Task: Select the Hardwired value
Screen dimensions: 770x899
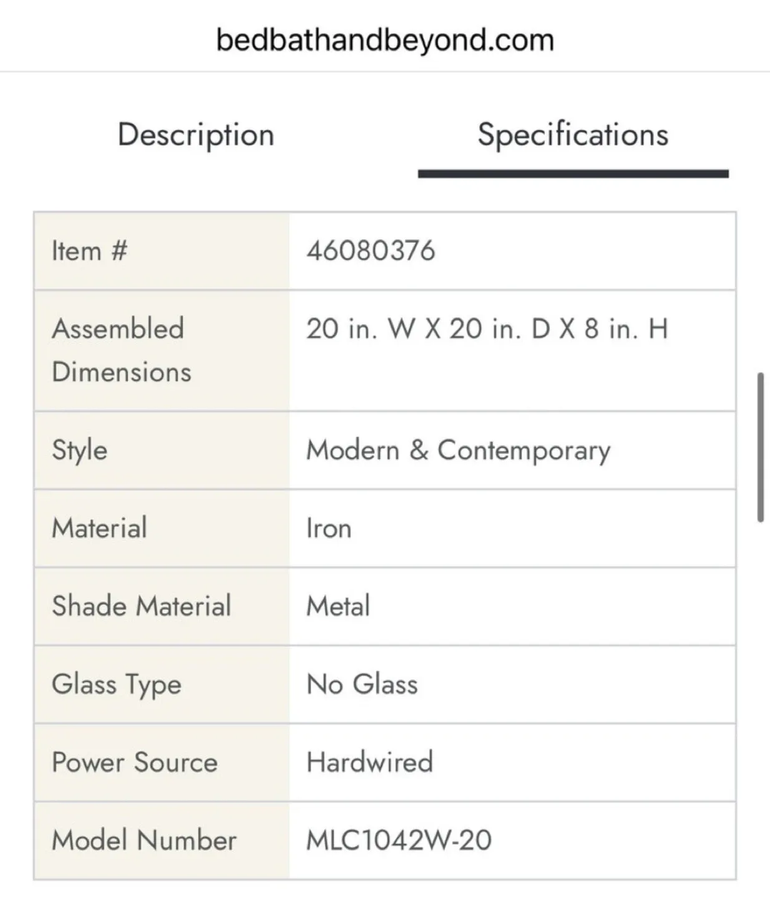Action: pyautogui.click(x=369, y=762)
